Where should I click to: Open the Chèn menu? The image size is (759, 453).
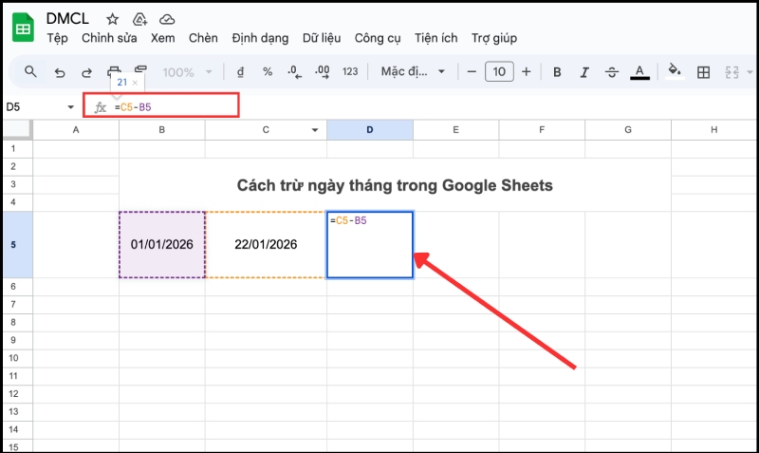(203, 38)
